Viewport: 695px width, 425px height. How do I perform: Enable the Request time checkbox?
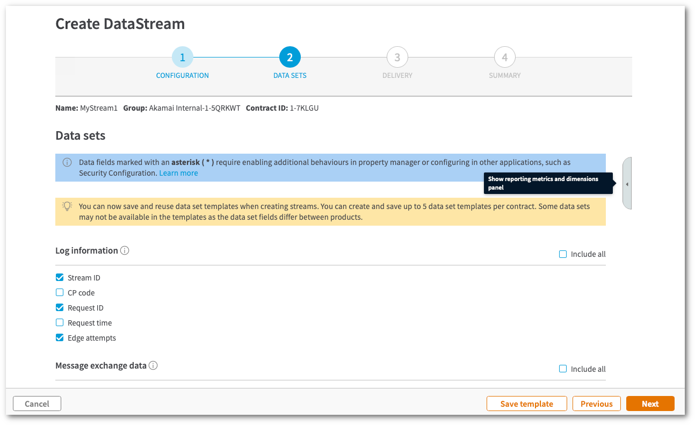(x=60, y=323)
